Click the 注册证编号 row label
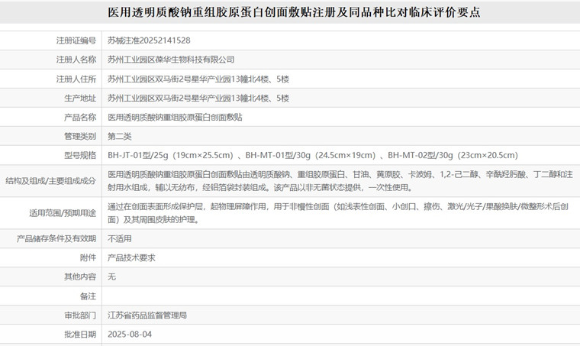The image size is (580, 346). pyautogui.click(x=76, y=40)
